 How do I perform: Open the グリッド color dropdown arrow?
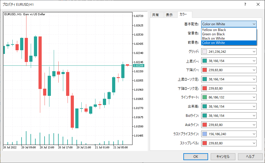click(x=254, y=52)
